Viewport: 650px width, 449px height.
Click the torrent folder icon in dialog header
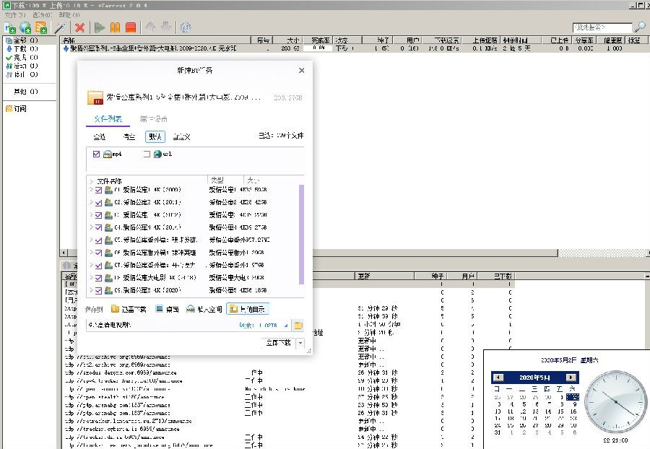pos(95,97)
